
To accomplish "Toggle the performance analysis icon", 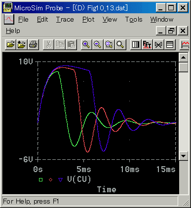I will click(x=158, y=44).
